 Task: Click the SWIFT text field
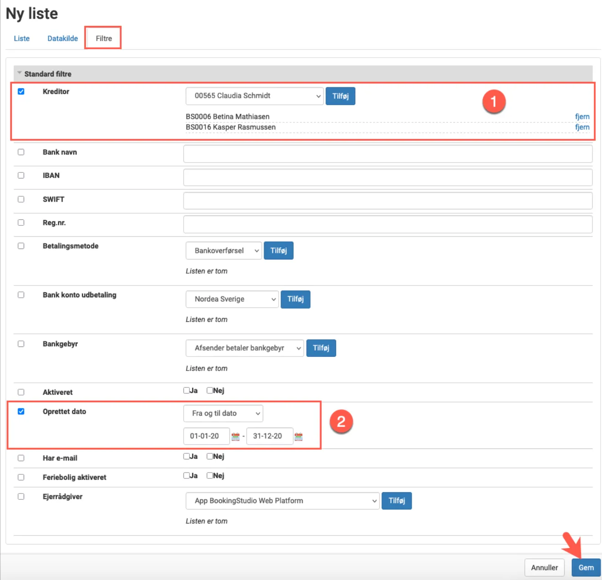tap(388, 201)
